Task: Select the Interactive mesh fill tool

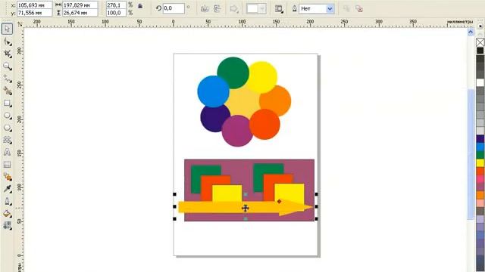Action: coord(7,225)
